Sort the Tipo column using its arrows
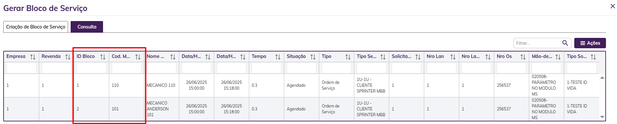The image size is (617, 124). point(348,57)
